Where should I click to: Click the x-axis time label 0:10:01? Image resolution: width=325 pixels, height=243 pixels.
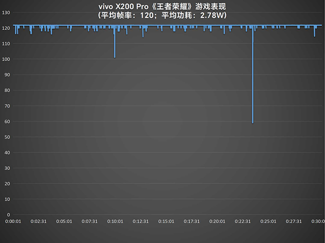point(115,221)
